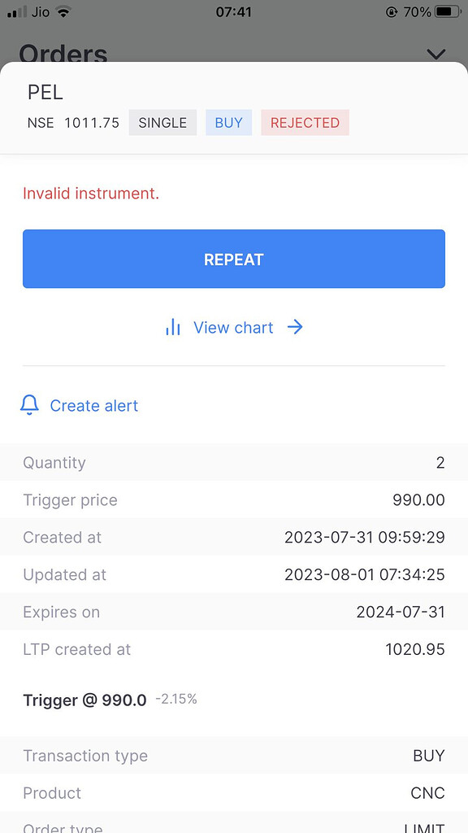Select the bar chart icon near View chart
Viewport: 468px width, 833px height.
click(x=173, y=327)
